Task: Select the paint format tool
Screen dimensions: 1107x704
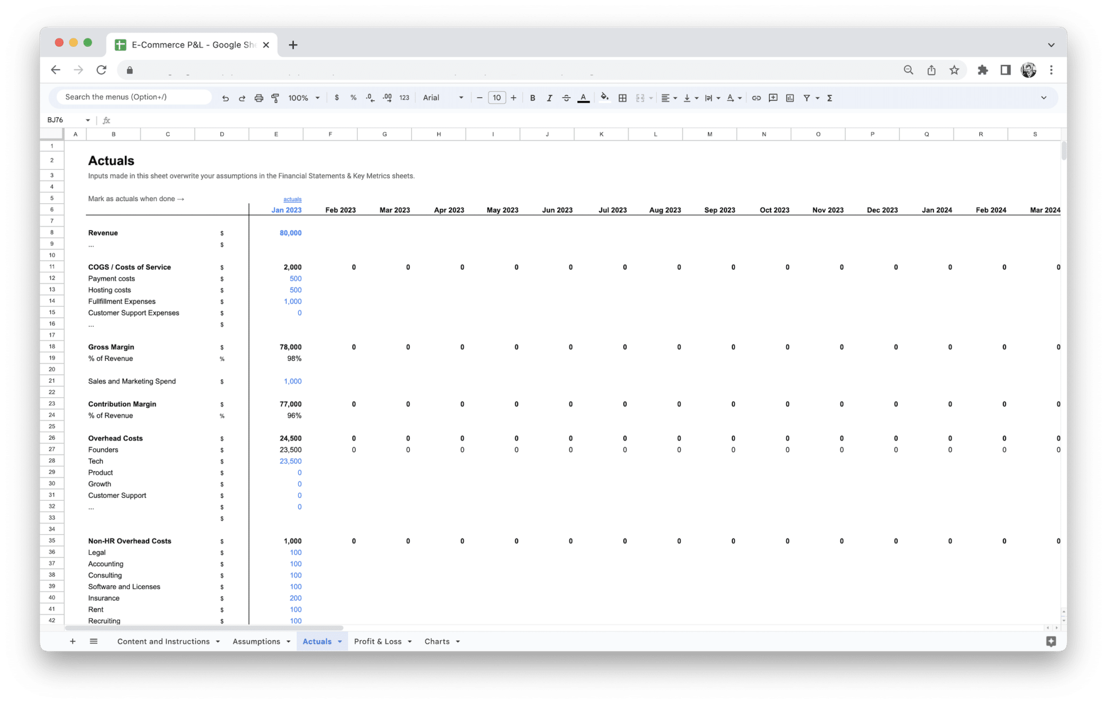Action: (275, 98)
